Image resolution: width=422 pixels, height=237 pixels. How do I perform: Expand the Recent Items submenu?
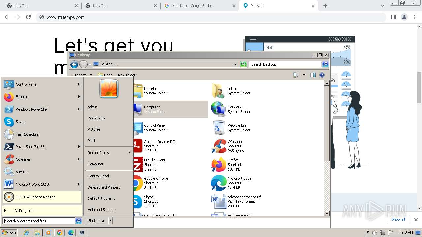pyautogui.click(x=109, y=153)
